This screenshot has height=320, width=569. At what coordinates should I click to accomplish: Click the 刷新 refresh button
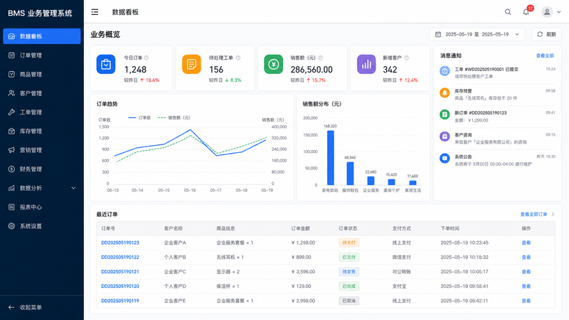tap(546, 34)
